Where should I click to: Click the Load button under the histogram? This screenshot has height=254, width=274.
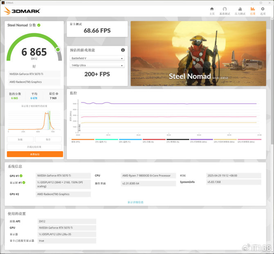coord(20,139)
